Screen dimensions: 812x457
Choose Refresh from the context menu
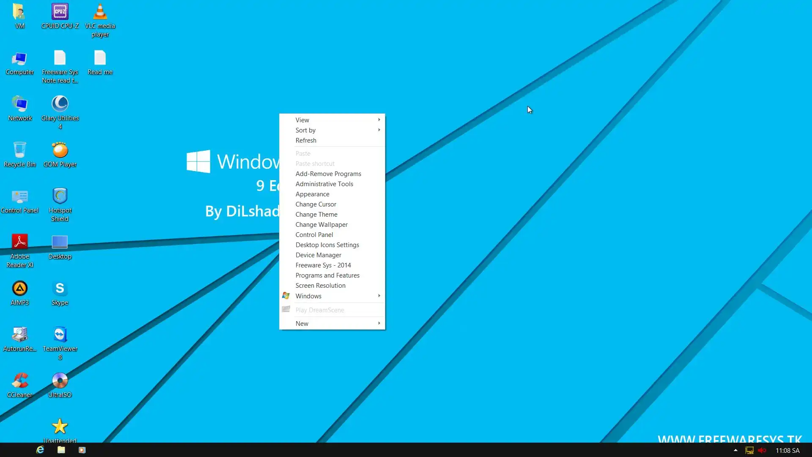[306, 140]
